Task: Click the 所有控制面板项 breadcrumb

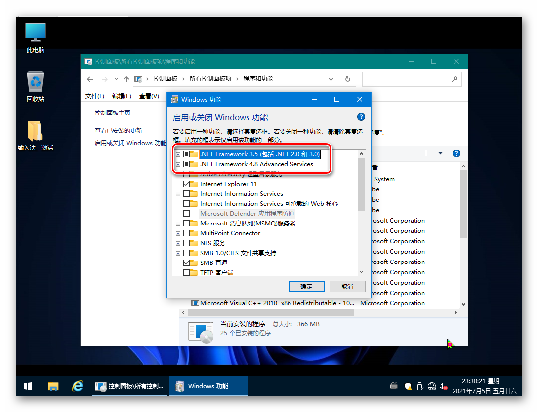Action: 210,79
